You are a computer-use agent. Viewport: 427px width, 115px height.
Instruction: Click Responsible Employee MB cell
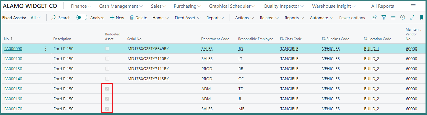click(x=241, y=109)
